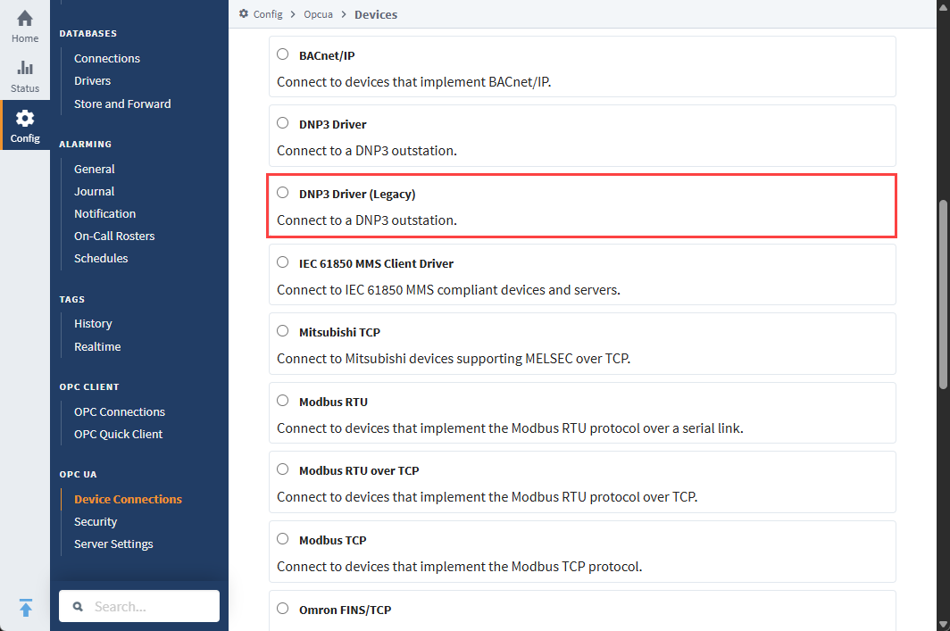The image size is (950, 631).
Task: Choose the Mitsubishi TCP radio button
Action: pos(282,330)
